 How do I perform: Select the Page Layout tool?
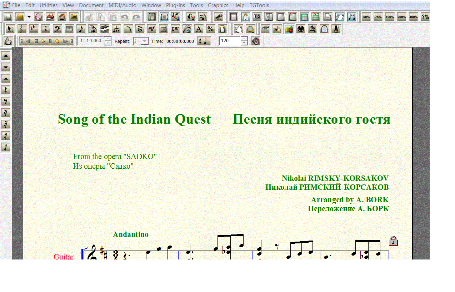222,29
